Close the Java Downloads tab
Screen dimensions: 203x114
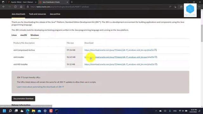tap(67, 2)
